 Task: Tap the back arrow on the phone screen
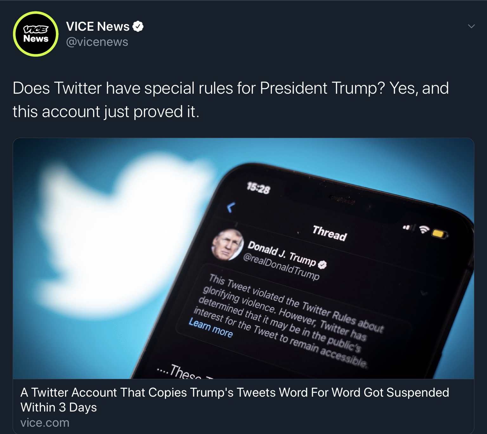231,208
